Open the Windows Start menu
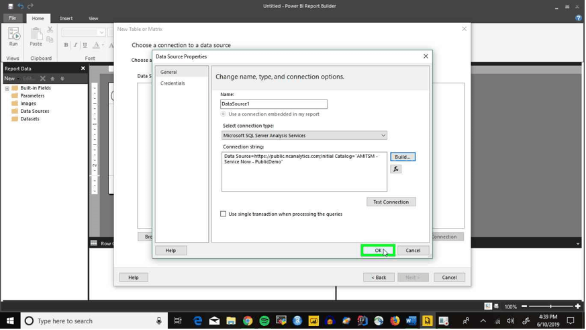The height and width of the screenshot is (330, 586). pyautogui.click(x=10, y=321)
